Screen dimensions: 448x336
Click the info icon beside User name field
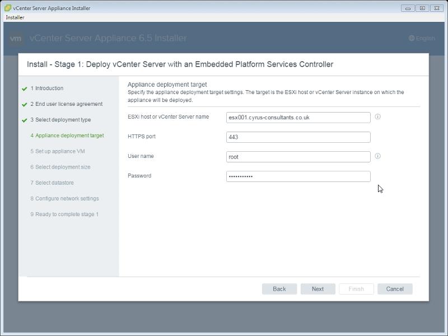coord(377,156)
